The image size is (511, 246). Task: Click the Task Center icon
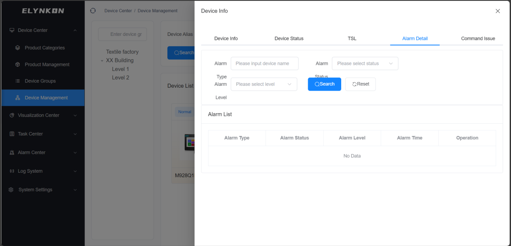point(12,134)
